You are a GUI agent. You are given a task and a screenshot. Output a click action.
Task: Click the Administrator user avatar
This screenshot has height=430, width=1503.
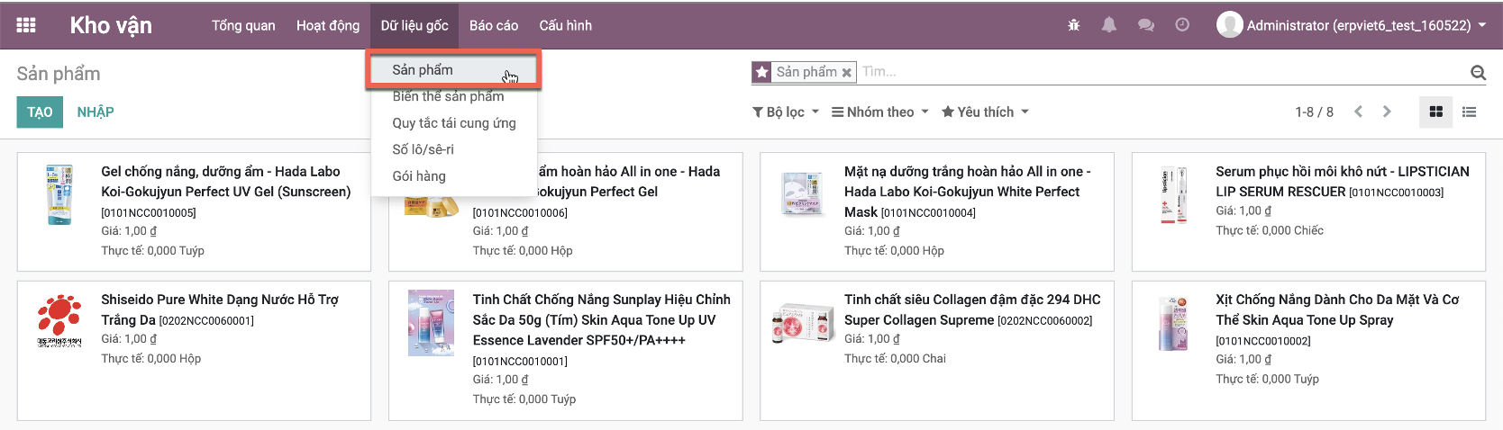tap(1229, 25)
